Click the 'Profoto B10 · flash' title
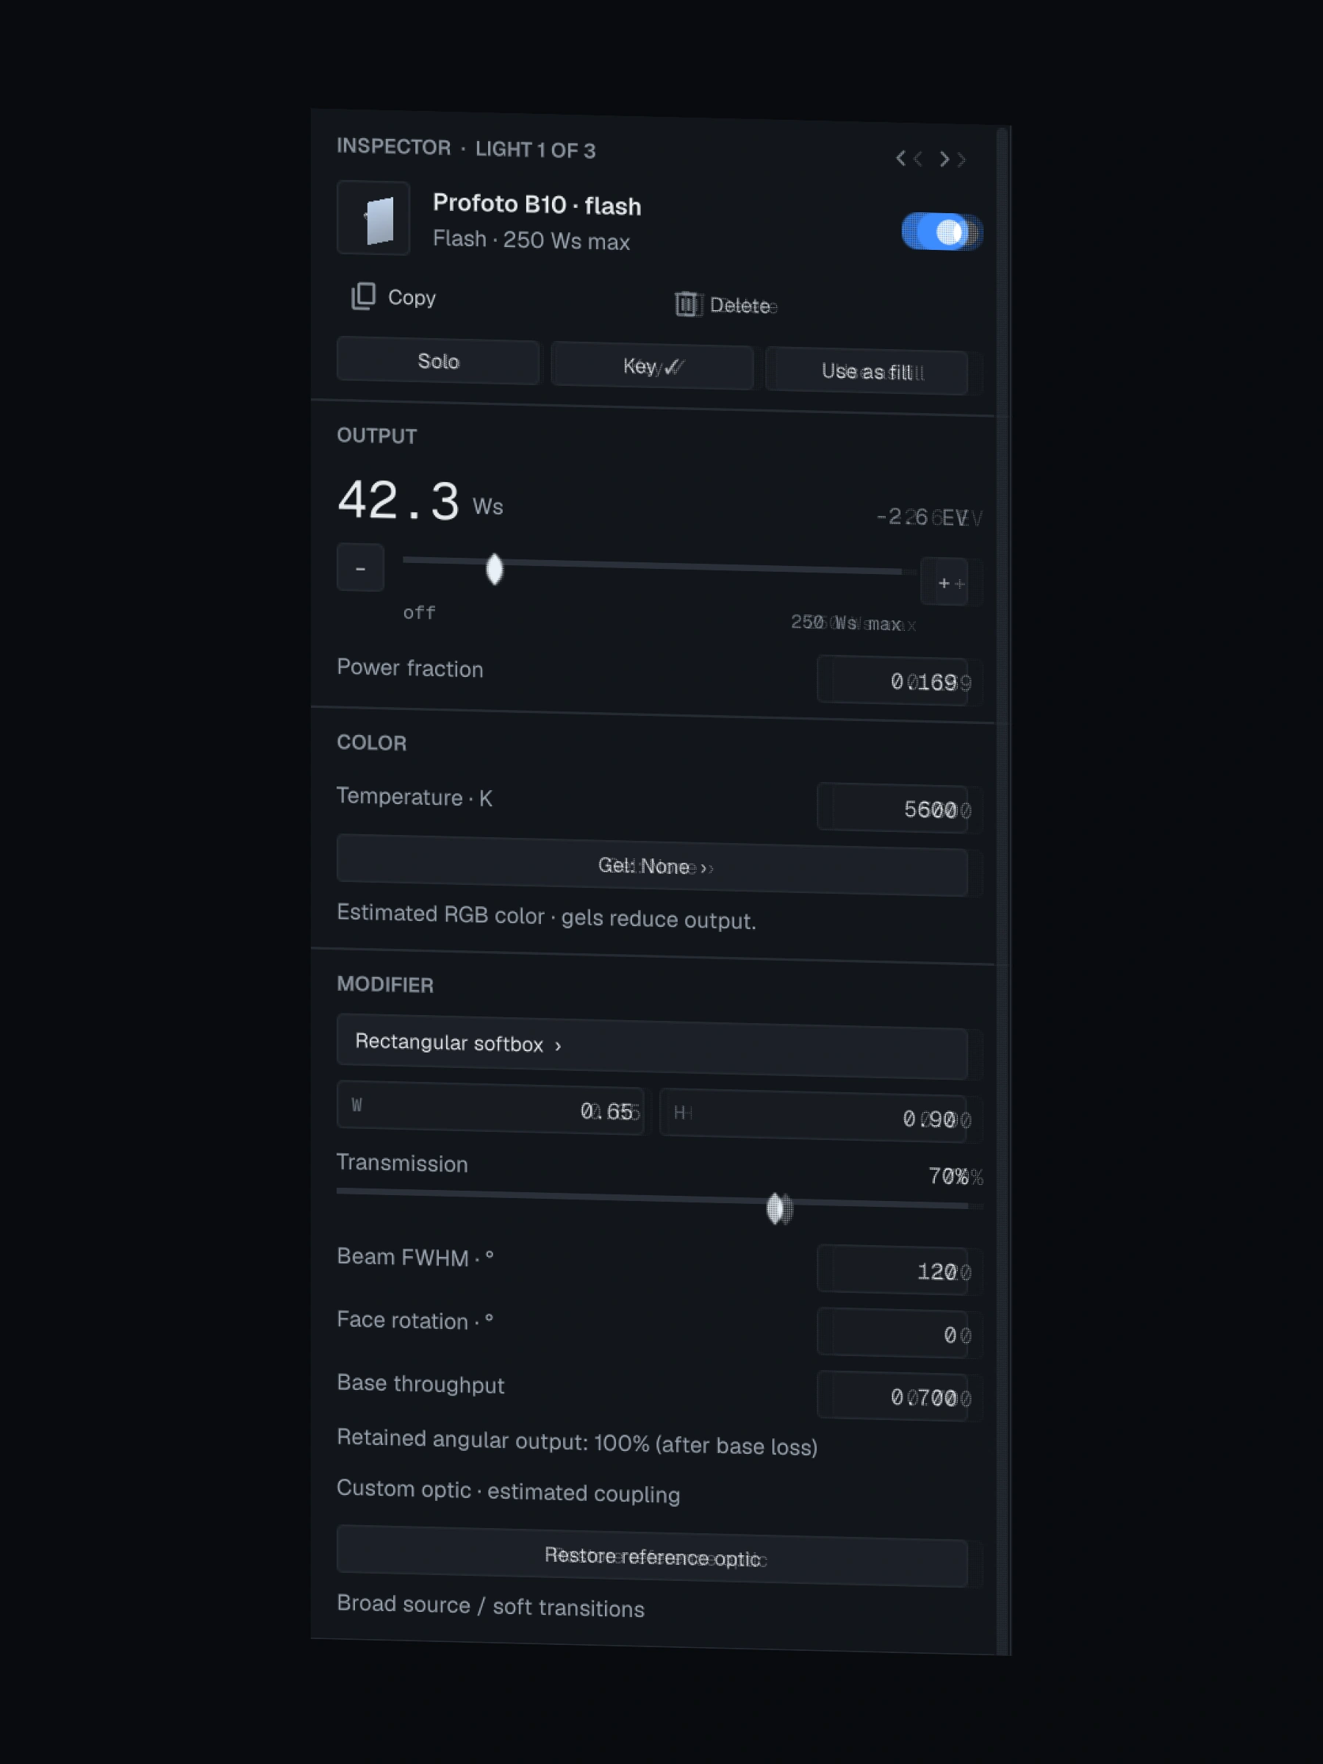Viewport: 1323px width, 1764px height. pyautogui.click(x=537, y=204)
